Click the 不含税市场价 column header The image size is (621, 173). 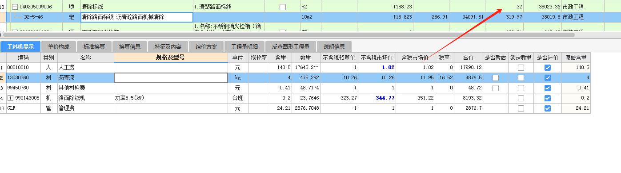(x=377, y=58)
